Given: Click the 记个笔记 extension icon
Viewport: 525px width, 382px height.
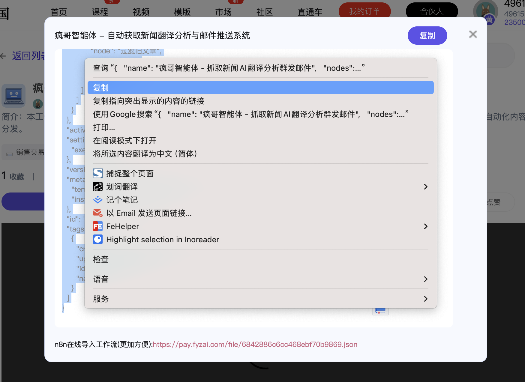Looking at the screenshot, I should (x=98, y=200).
